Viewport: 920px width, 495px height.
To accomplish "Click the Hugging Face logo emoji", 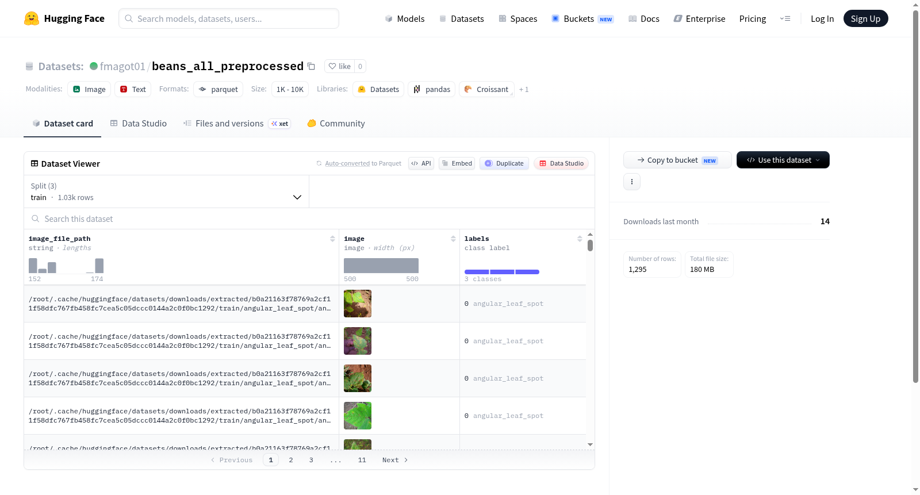I will tap(32, 18).
